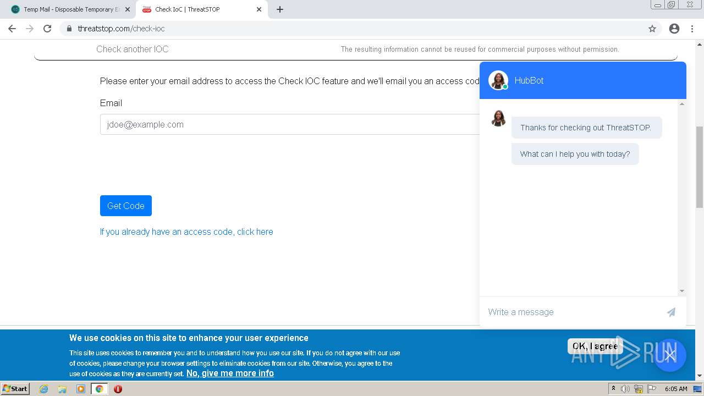Click the What can I help you with message
The width and height of the screenshot is (704, 396).
click(x=575, y=154)
